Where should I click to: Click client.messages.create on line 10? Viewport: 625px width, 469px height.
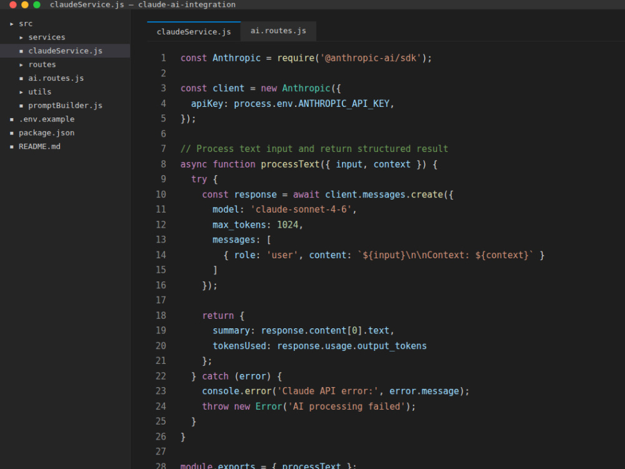(384, 194)
